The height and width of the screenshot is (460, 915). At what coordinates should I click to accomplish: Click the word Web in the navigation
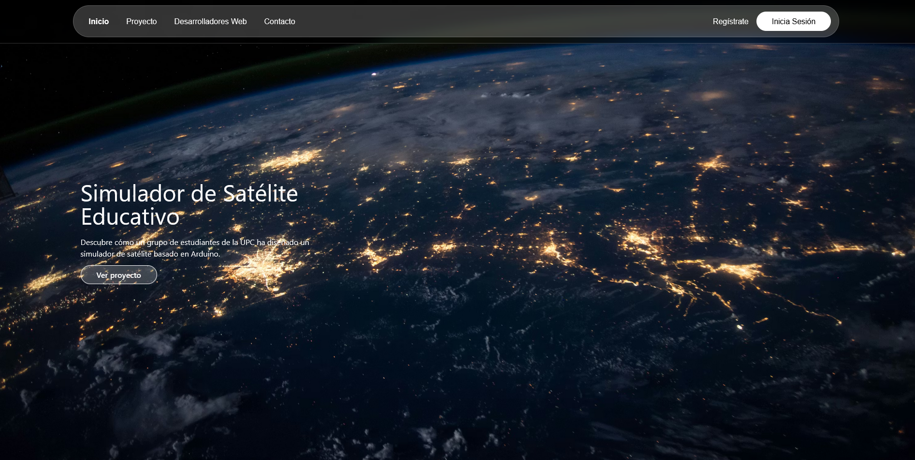(x=239, y=21)
